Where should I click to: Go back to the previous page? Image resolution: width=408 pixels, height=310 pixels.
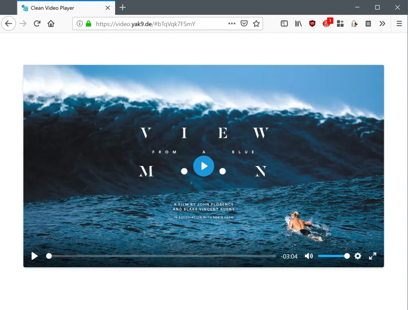point(9,24)
